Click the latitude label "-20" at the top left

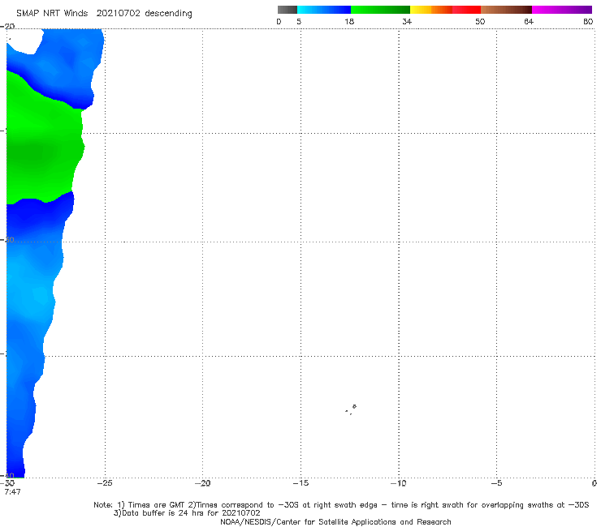pyautogui.click(x=7, y=26)
